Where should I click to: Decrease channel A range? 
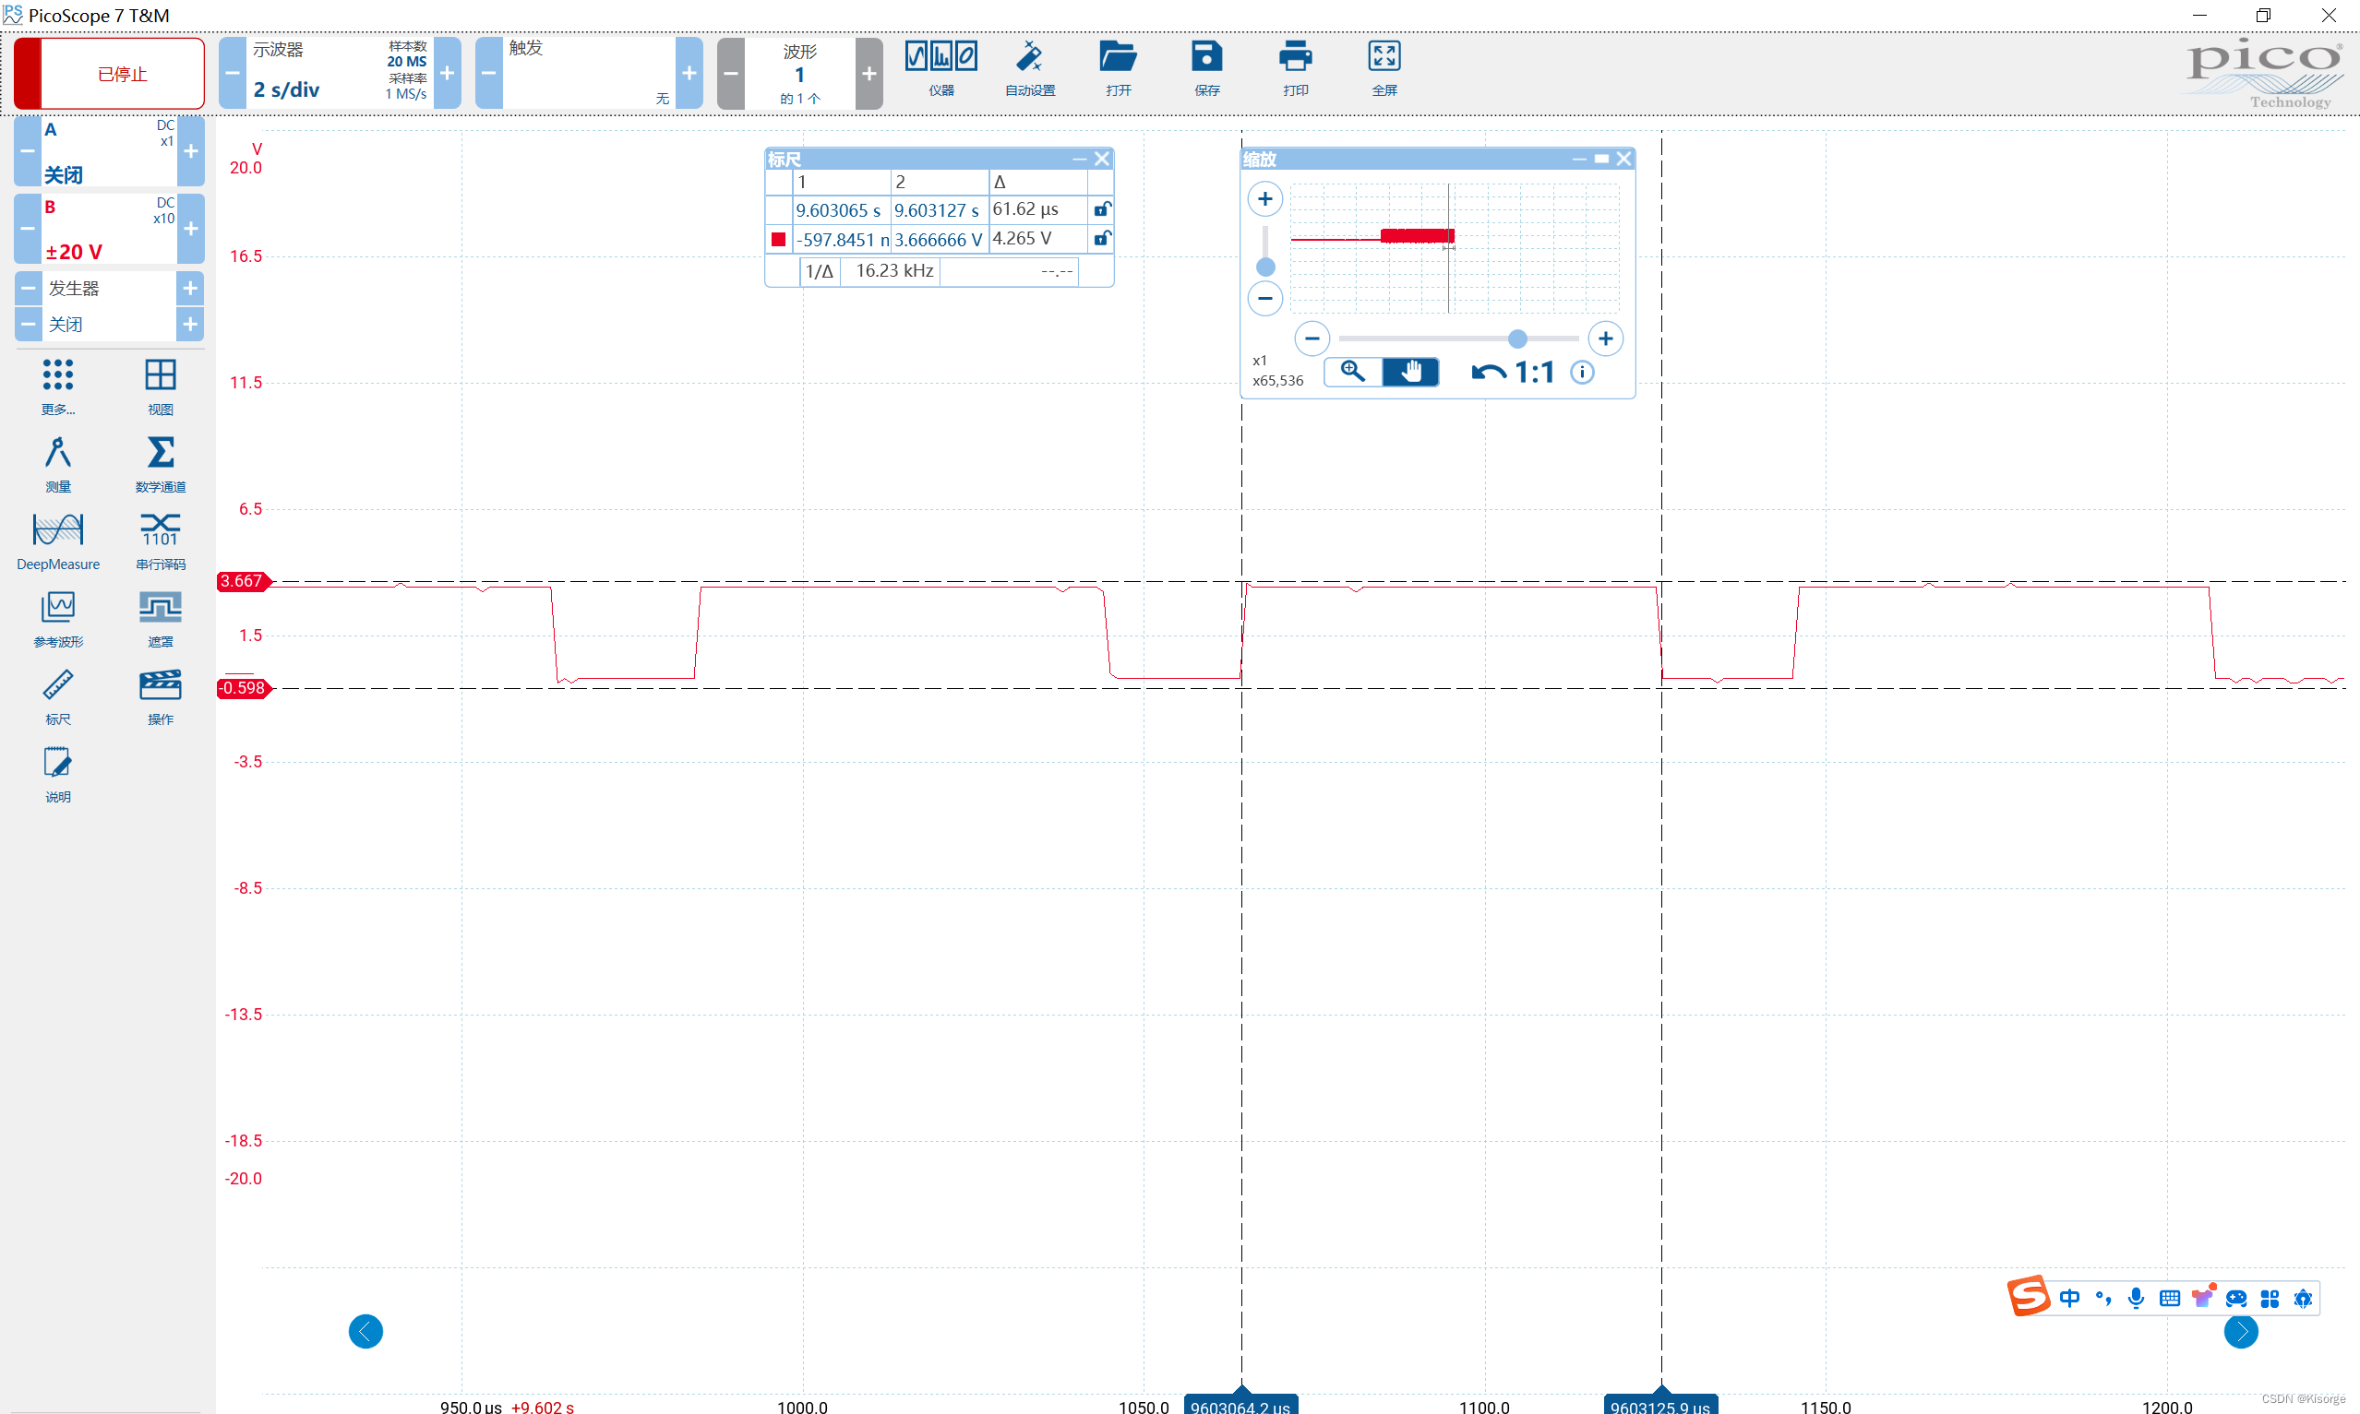28,151
